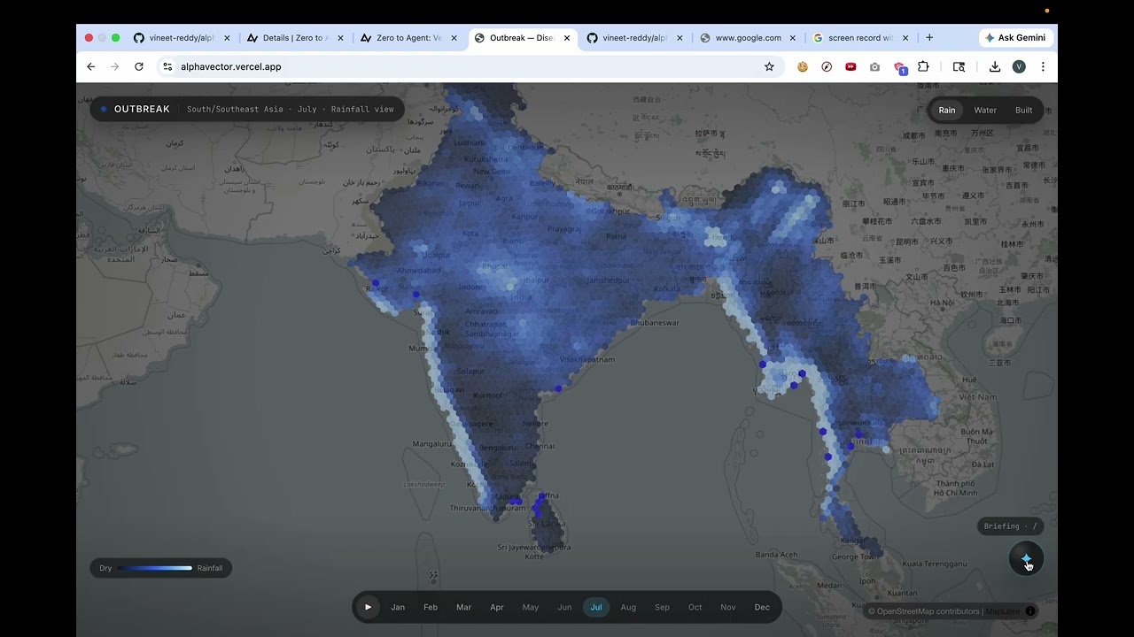1134x637 pixels.
Task: Switch to the Rain layer view
Action: click(947, 110)
